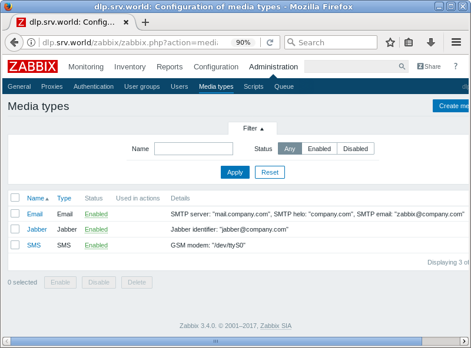
Task: Go to Users submenu
Action: [180, 86]
